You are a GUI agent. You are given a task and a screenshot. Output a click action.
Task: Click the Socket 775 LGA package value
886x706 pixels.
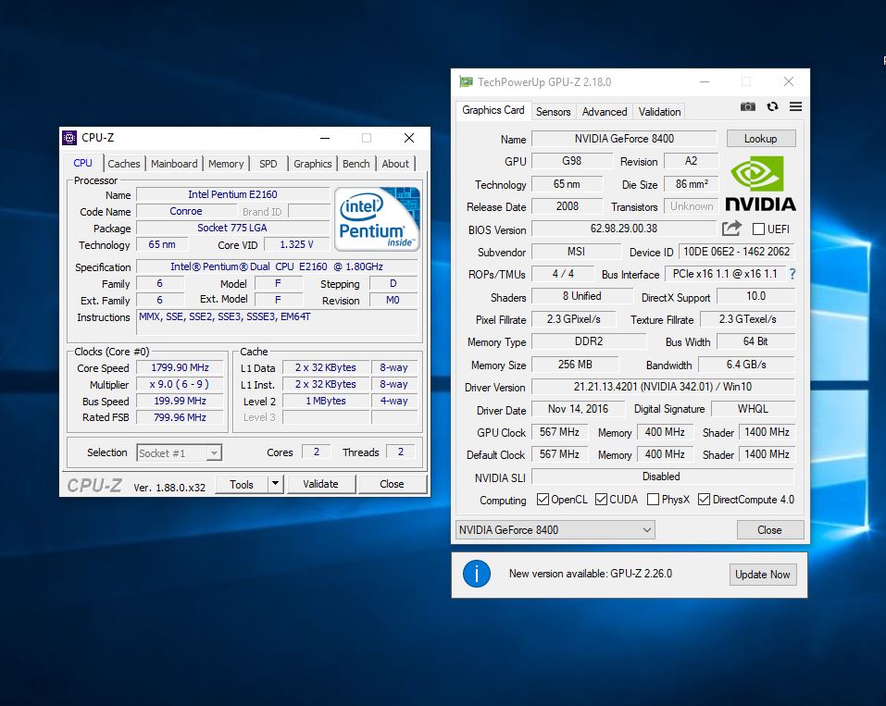tap(232, 228)
